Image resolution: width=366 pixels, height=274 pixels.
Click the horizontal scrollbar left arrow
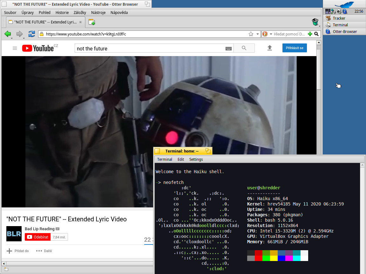4,264
